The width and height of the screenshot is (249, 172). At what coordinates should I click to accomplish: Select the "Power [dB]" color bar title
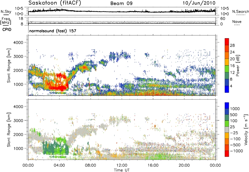coord(237,66)
